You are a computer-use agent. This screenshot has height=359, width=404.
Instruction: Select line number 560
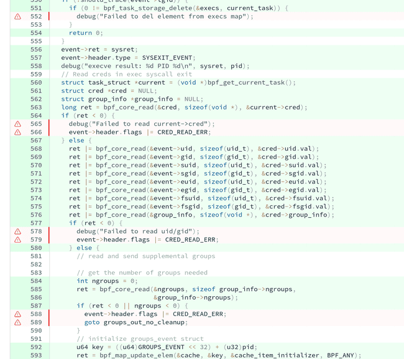(36, 83)
